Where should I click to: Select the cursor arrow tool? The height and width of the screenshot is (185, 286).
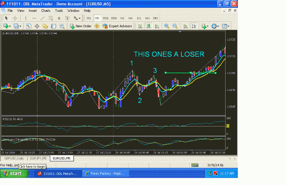[6, 18]
